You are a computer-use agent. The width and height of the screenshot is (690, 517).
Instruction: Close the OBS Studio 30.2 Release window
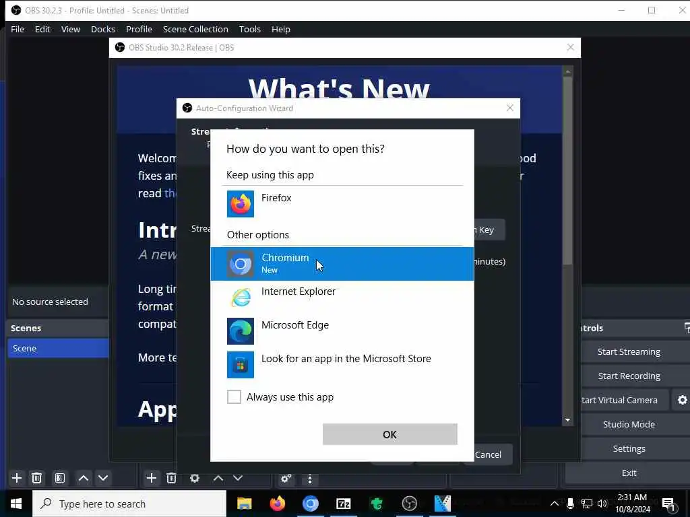tap(570, 48)
